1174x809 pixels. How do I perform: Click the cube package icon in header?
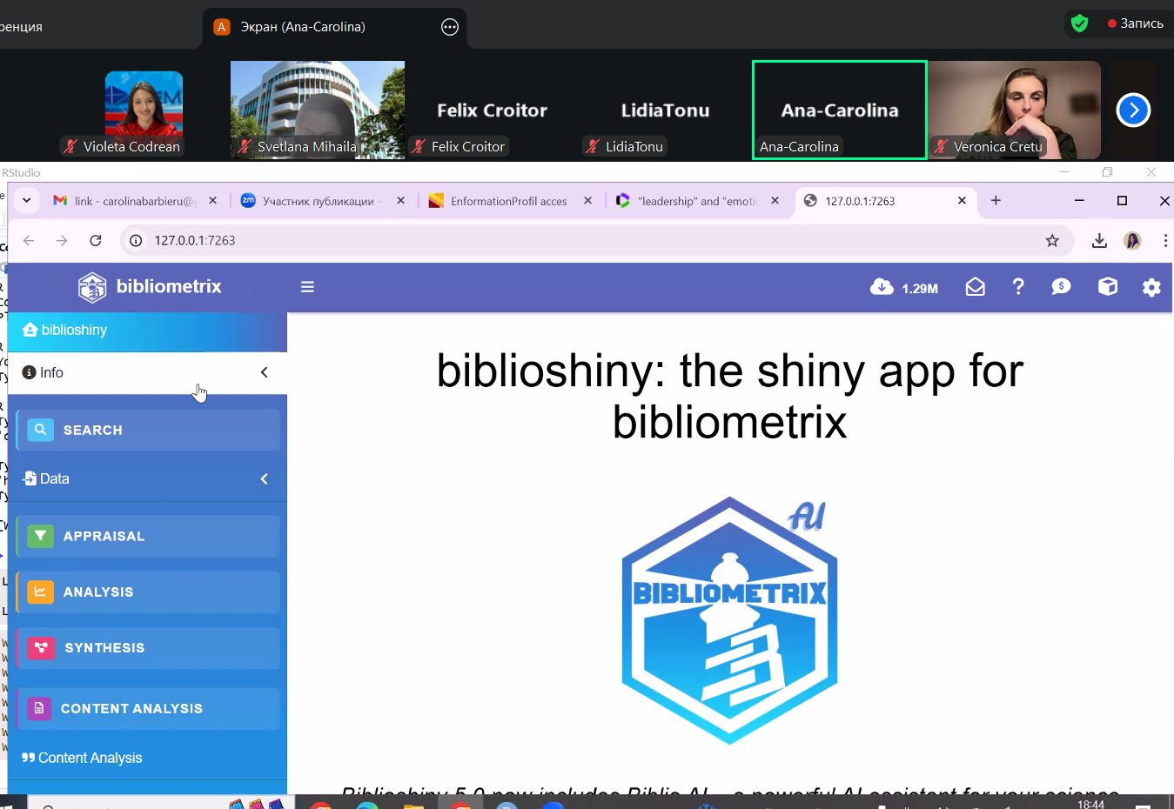1107,287
